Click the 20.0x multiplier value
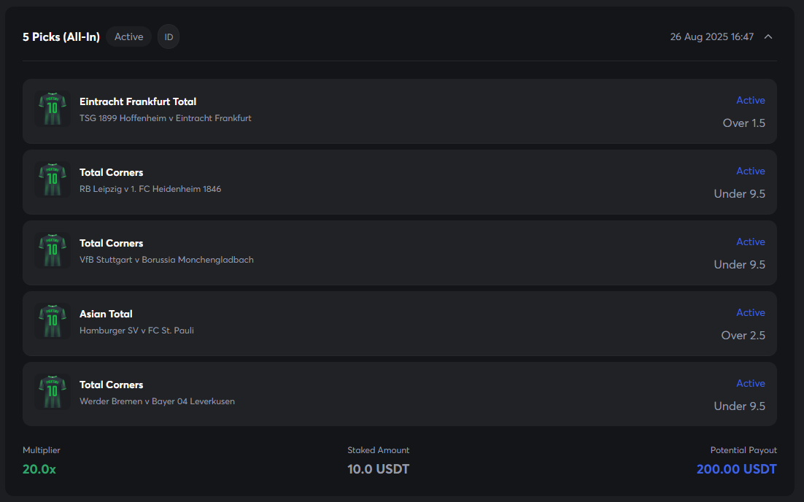This screenshot has width=804, height=502. tap(39, 468)
